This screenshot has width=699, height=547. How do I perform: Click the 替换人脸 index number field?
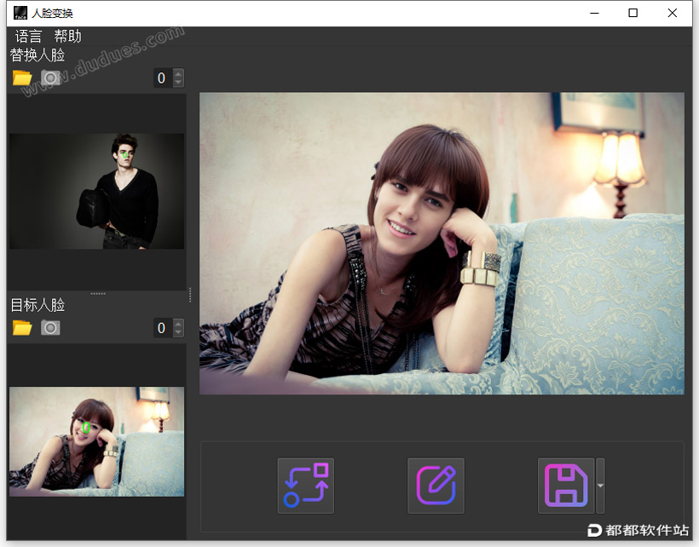[x=162, y=78]
